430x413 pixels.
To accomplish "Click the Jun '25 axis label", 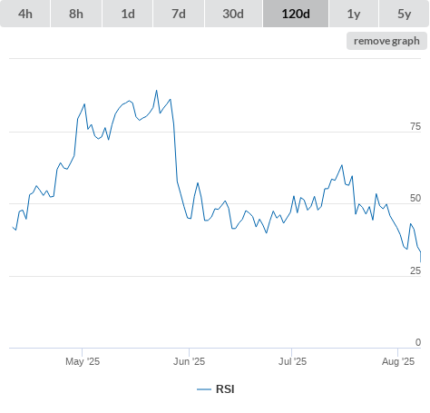I will 189,361.
